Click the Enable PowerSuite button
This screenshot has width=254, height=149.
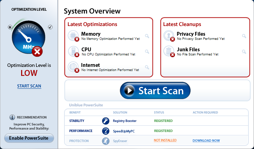(29, 138)
